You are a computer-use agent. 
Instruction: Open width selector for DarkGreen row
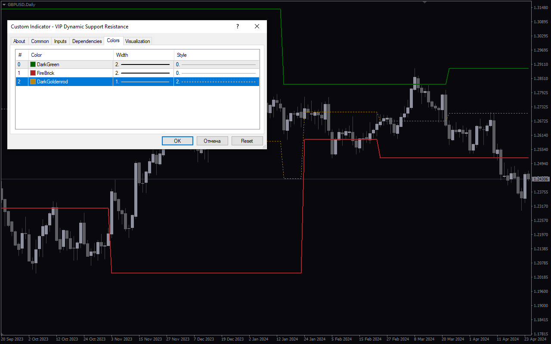144,64
